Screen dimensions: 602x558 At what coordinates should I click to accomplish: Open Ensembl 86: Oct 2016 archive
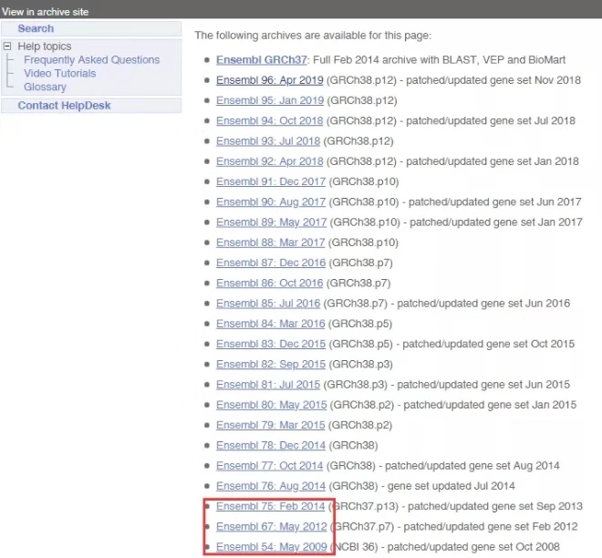click(269, 284)
